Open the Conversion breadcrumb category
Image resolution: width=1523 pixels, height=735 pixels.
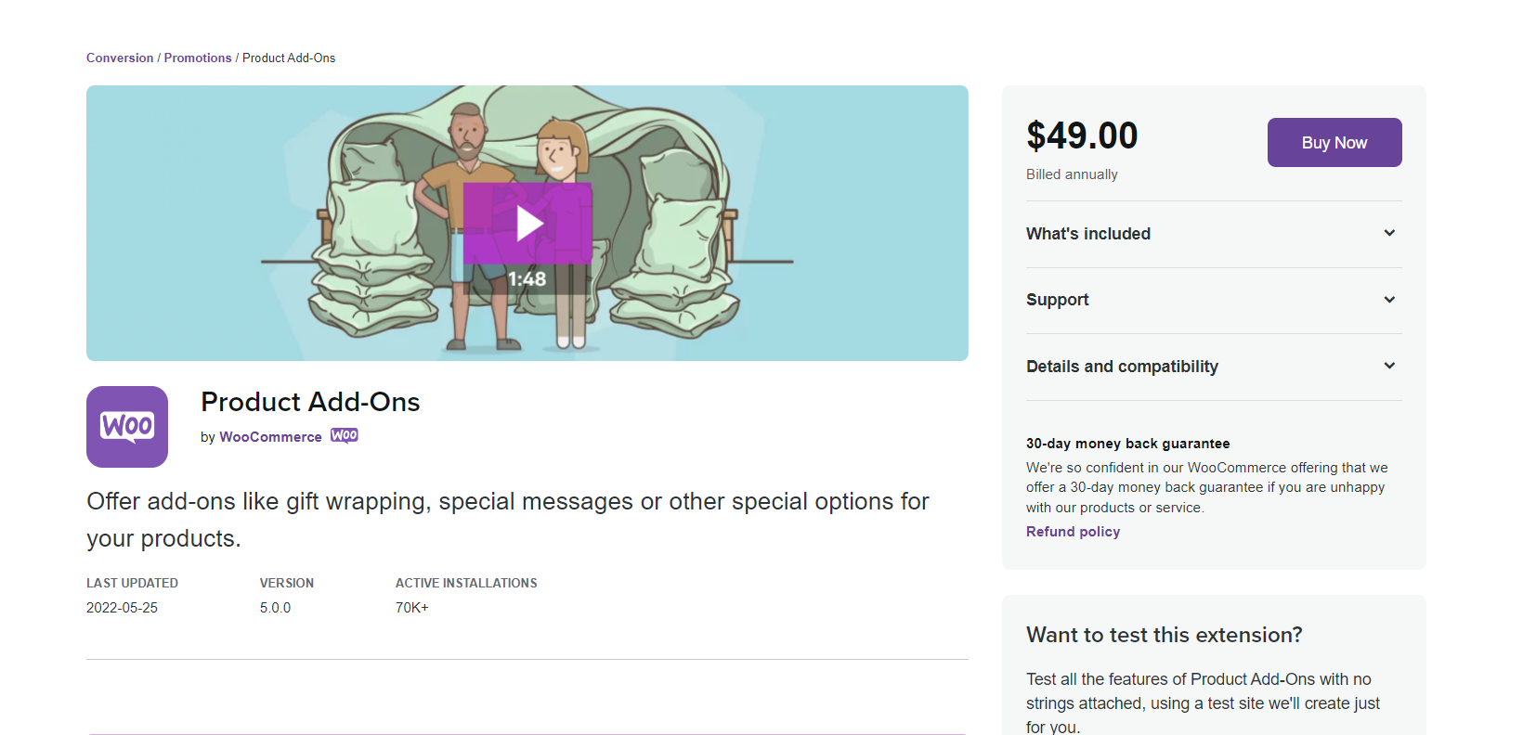[x=120, y=58]
